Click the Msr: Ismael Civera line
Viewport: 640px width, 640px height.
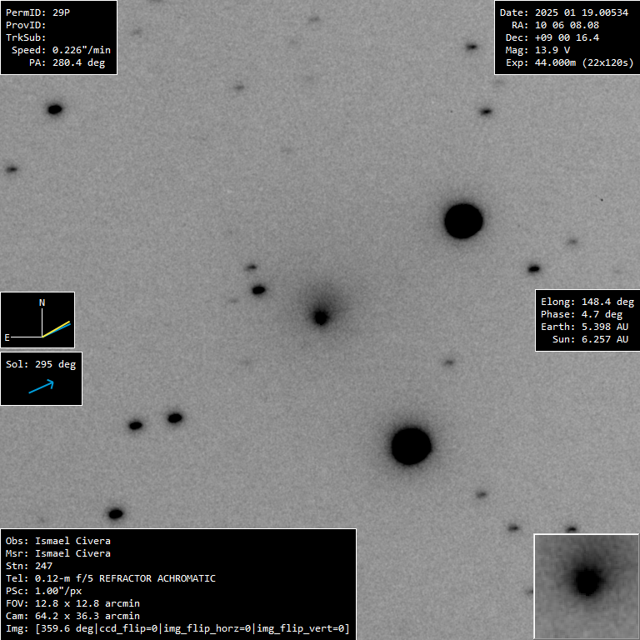pos(58,553)
